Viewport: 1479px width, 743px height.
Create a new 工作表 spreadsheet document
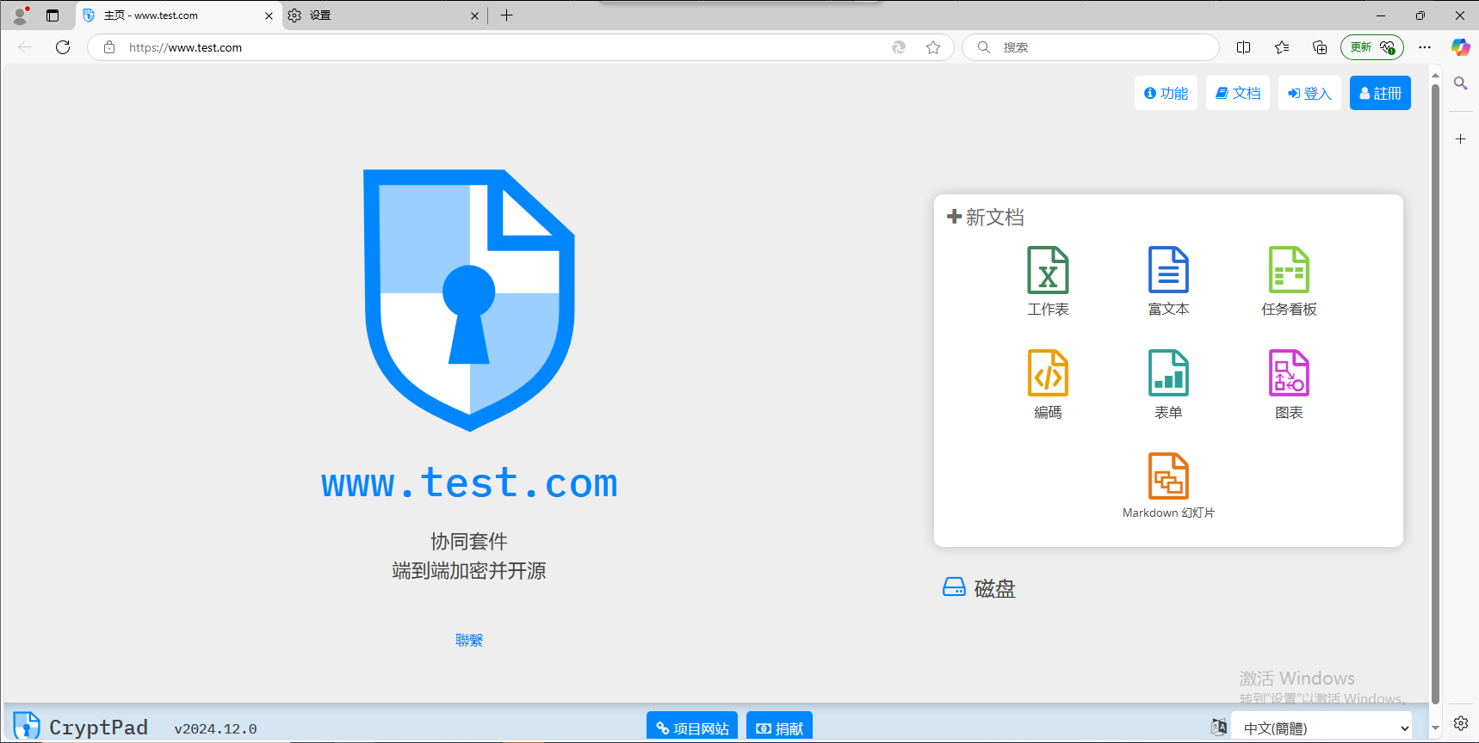click(x=1048, y=281)
